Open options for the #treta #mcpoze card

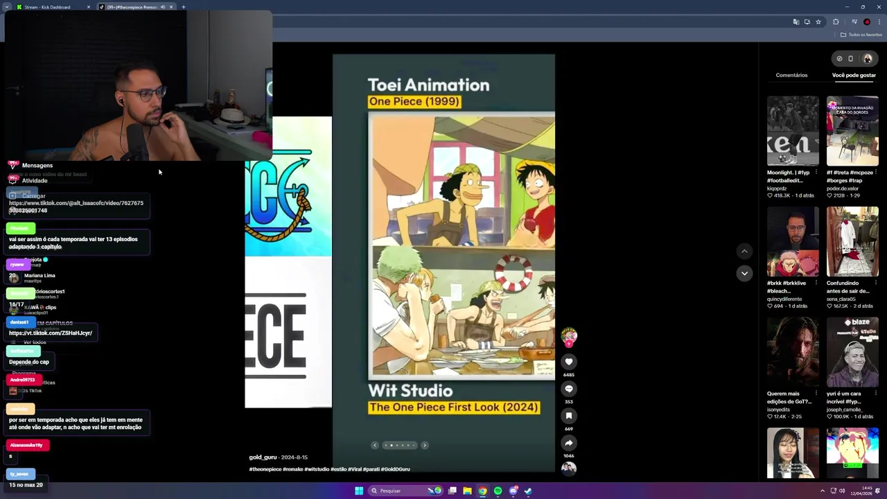(x=875, y=173)
